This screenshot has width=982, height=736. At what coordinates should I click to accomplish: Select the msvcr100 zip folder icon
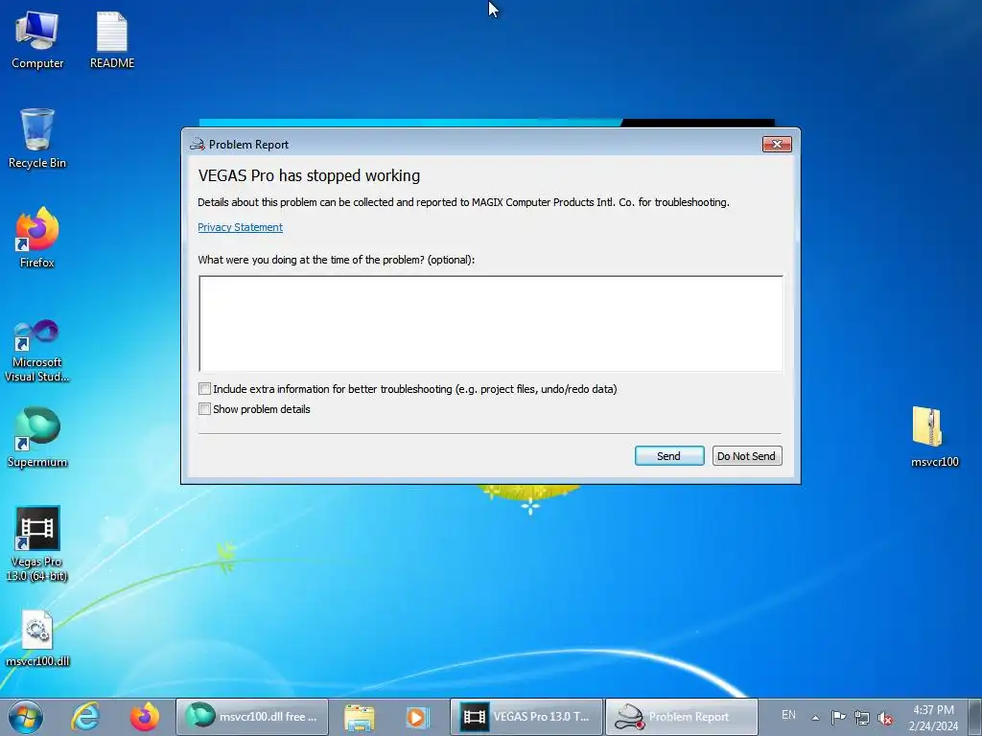tap(934, 437)
